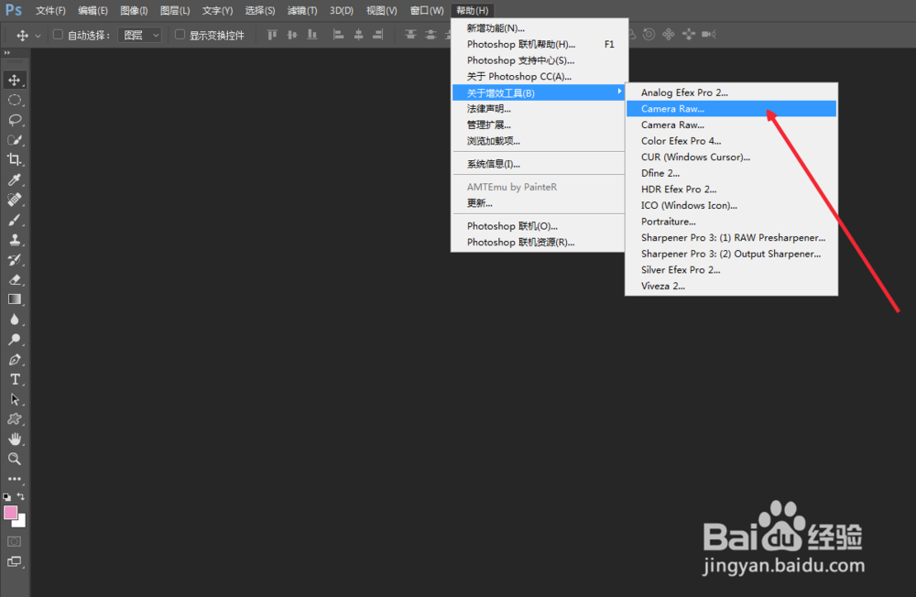
Task: Choose Portraiture... plugin entry
Action: (x=731, y=222)
